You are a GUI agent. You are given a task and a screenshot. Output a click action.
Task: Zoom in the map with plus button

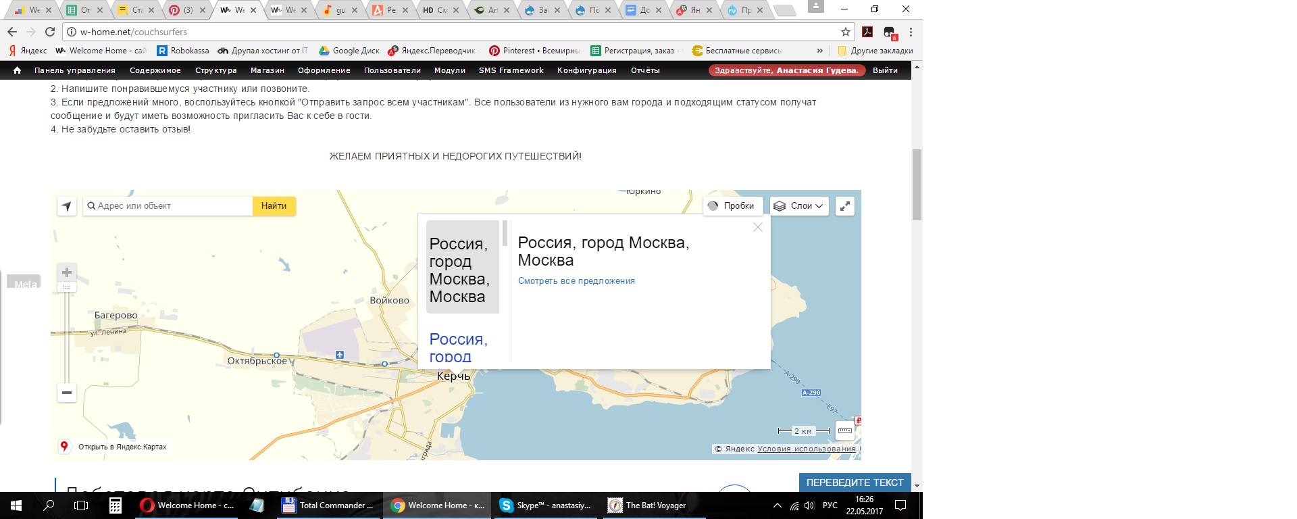coord(67,272)
